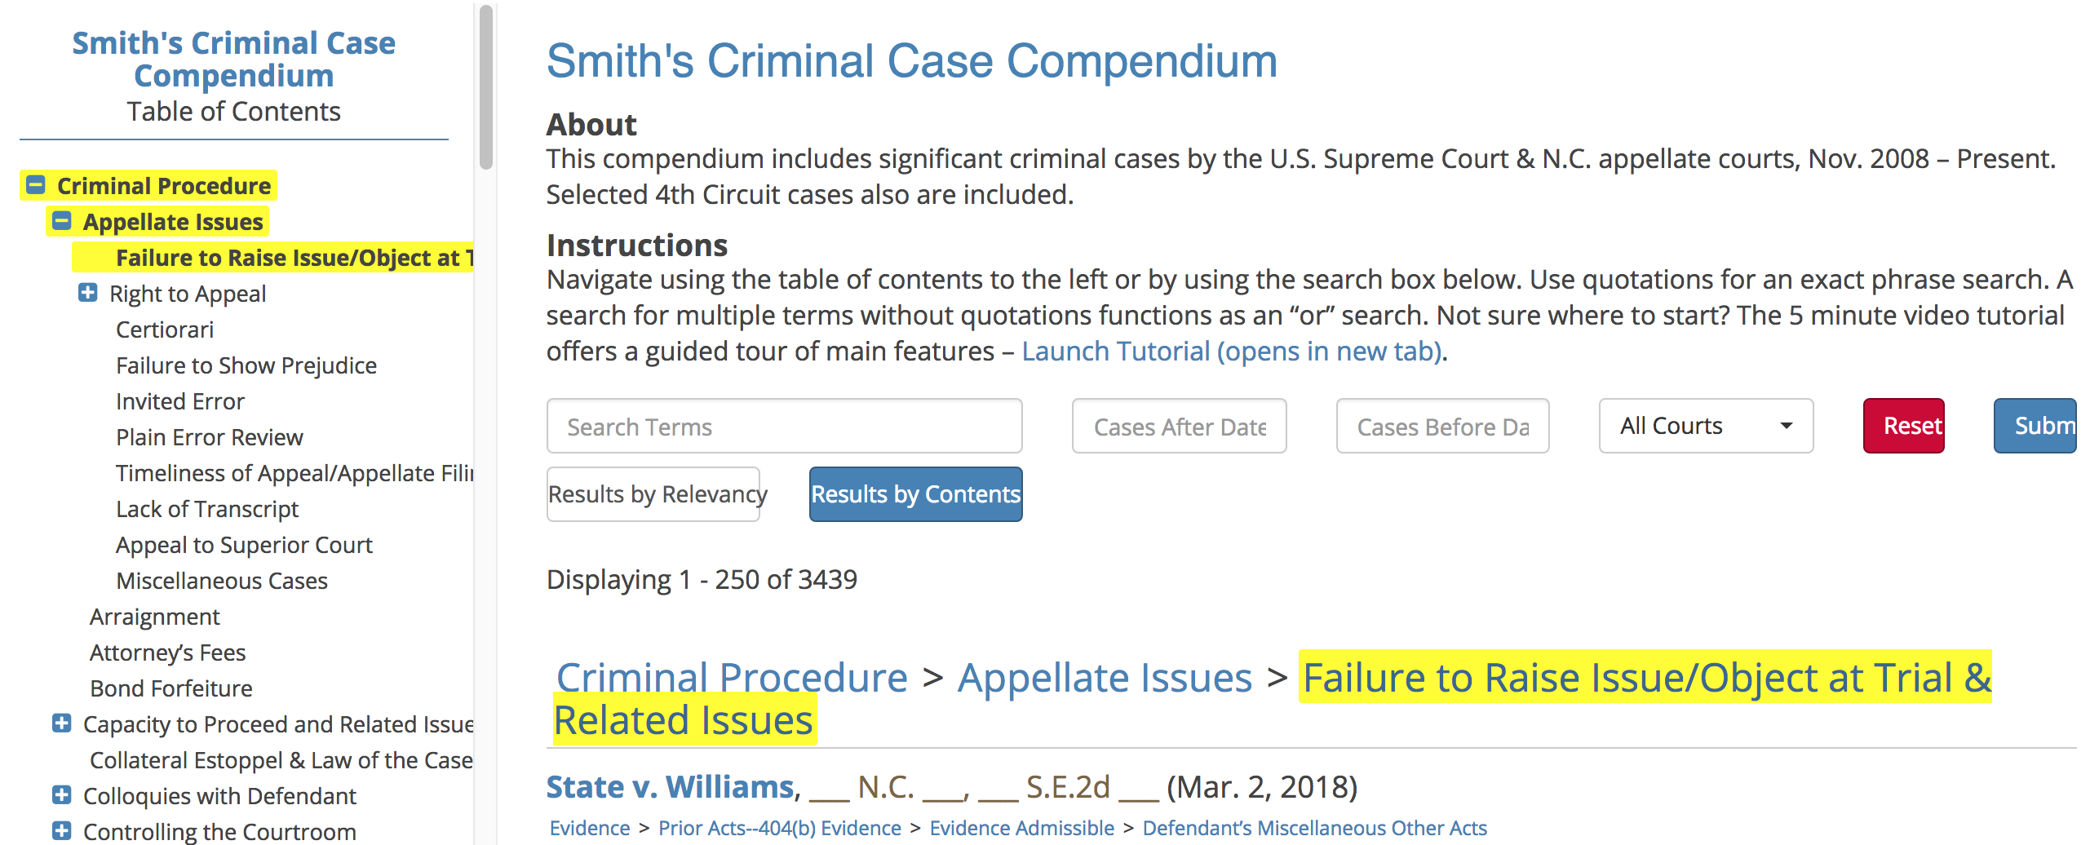Click the Cases After Date field

pos(1179,426)
